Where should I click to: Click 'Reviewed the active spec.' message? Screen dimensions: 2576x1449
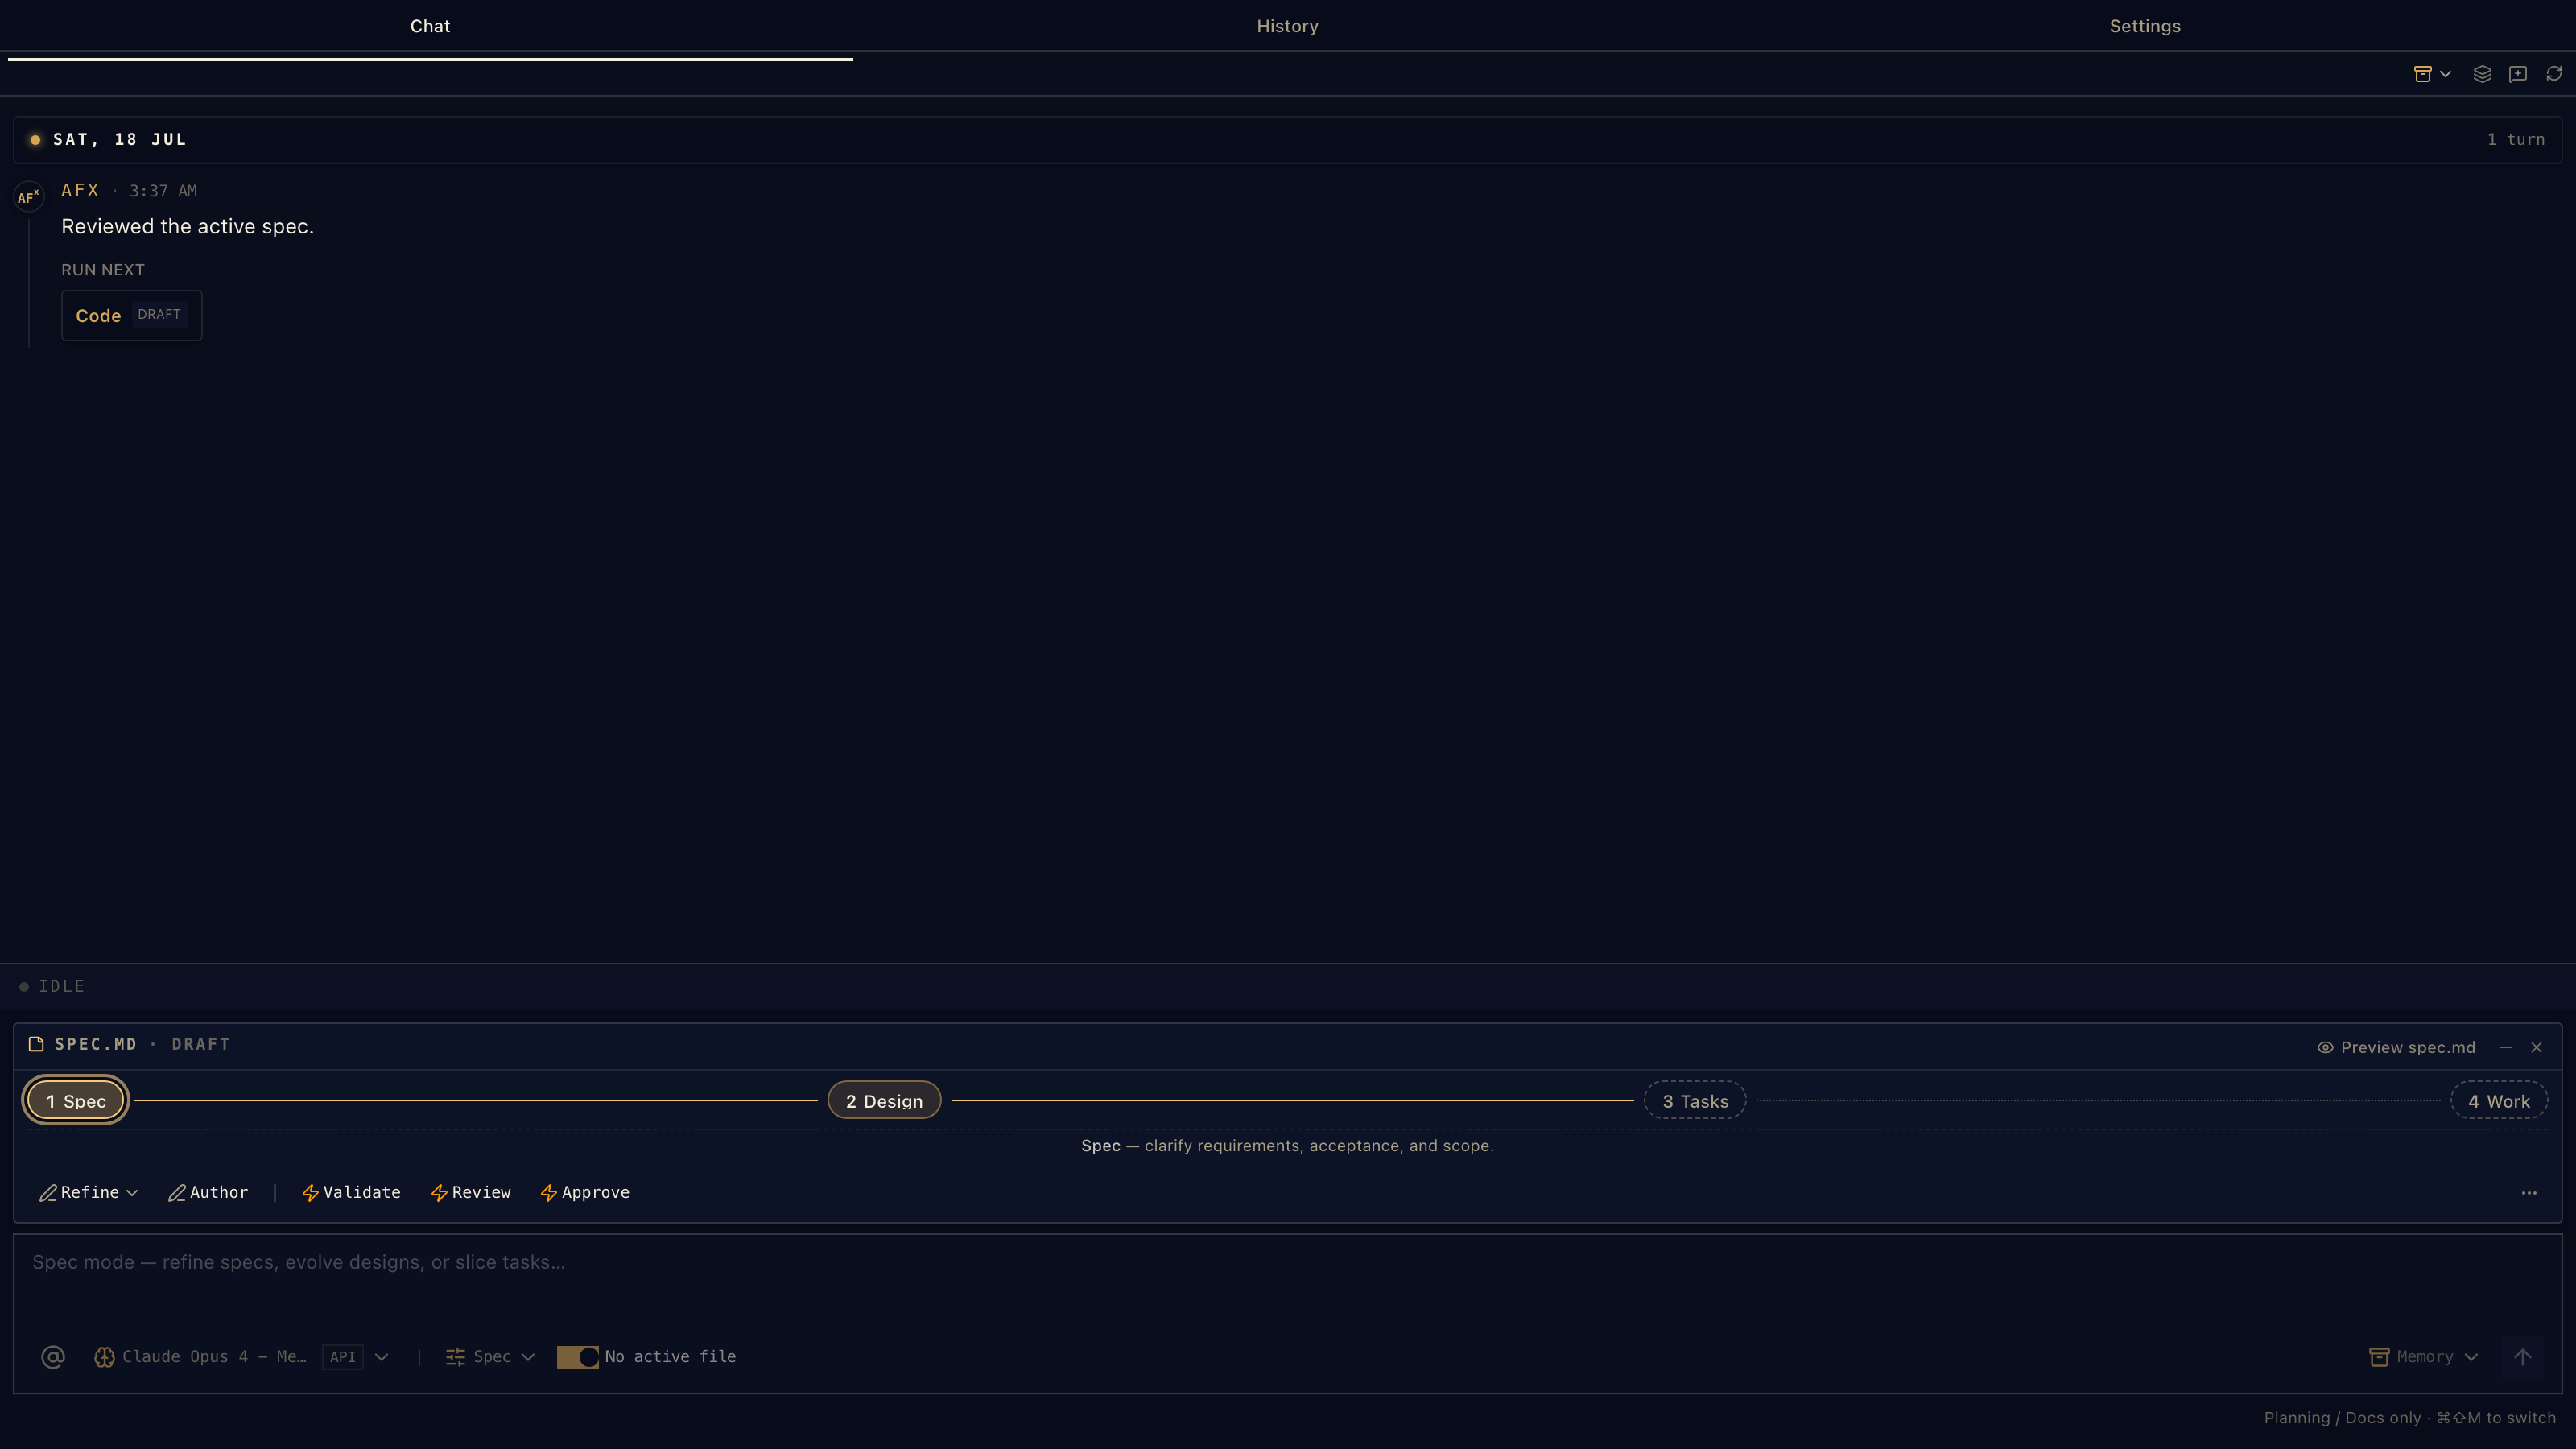point(188,227)
